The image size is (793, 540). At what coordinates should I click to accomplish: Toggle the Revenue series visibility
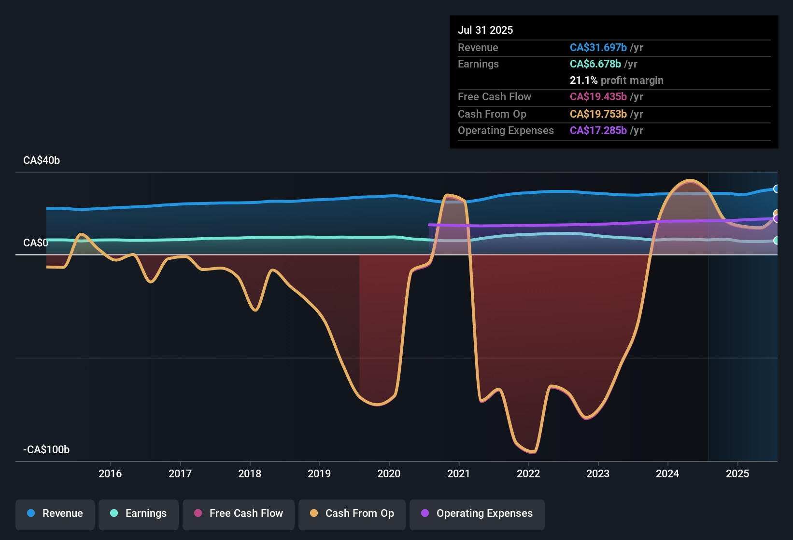point(55,514)
